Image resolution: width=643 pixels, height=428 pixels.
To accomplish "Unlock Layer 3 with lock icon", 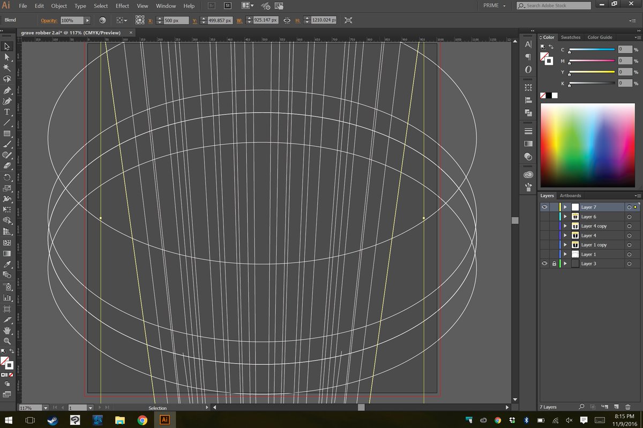I will coord(554,264).
